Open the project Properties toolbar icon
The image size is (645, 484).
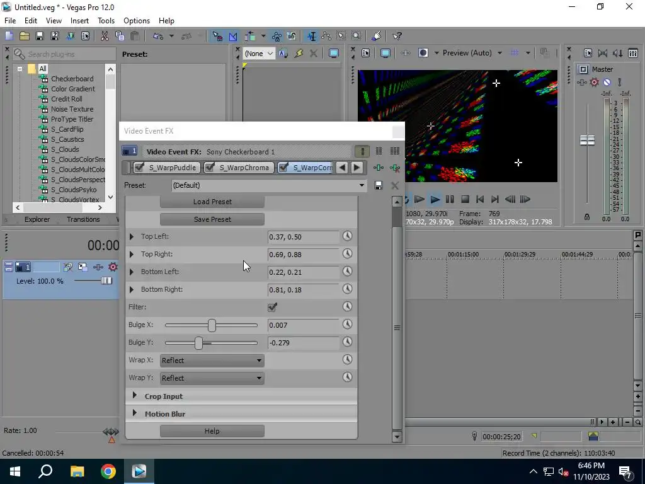(85, 36)
